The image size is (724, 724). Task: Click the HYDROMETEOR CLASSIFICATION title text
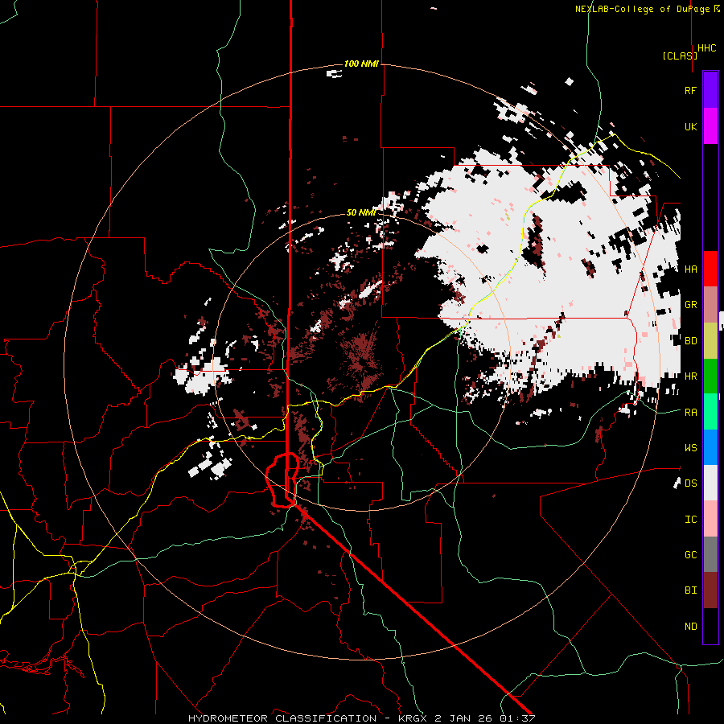[282, 718]
